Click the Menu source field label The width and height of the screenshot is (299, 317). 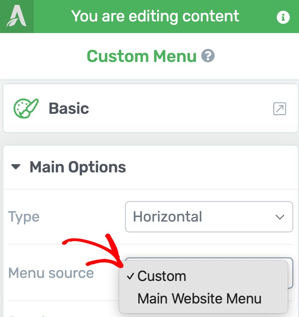coord(51,273)
